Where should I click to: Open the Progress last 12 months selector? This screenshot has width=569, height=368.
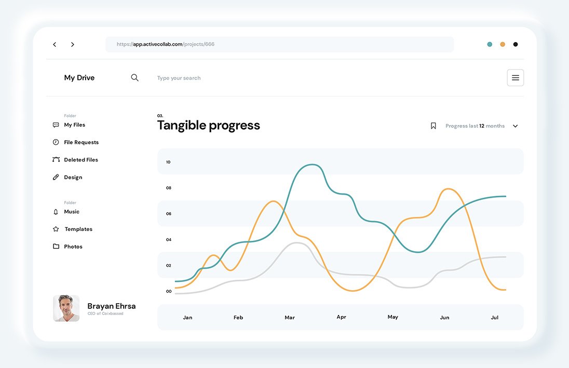(475, 126)
